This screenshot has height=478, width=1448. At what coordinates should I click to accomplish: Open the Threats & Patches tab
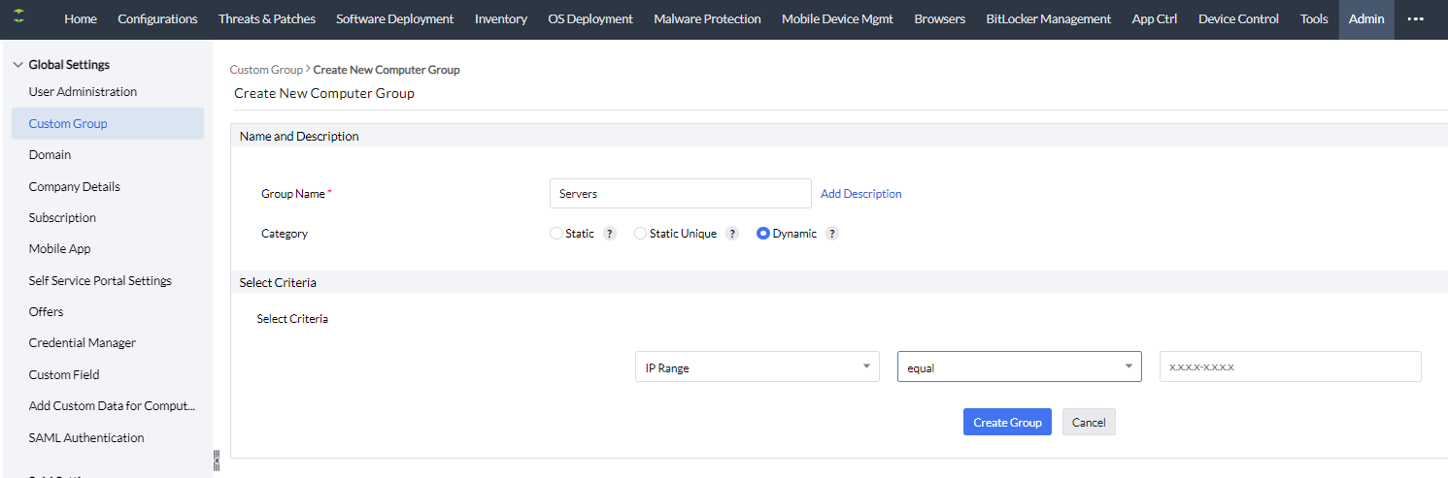(x=266, y=19)
